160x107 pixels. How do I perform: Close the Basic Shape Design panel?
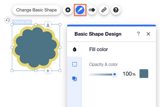(x=148, y=34)
